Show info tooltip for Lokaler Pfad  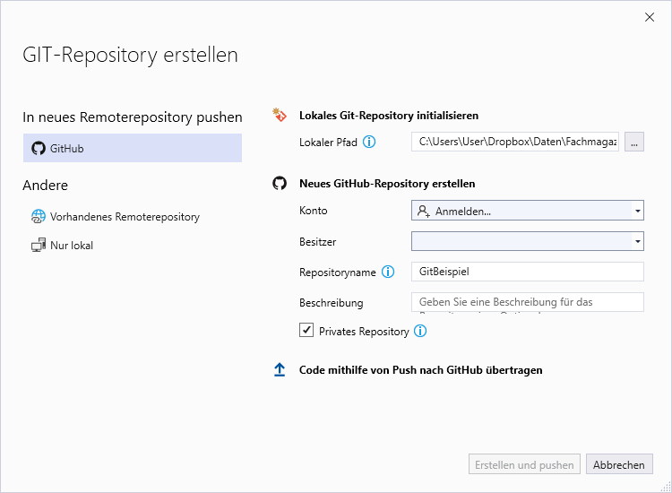coord(369,142)
